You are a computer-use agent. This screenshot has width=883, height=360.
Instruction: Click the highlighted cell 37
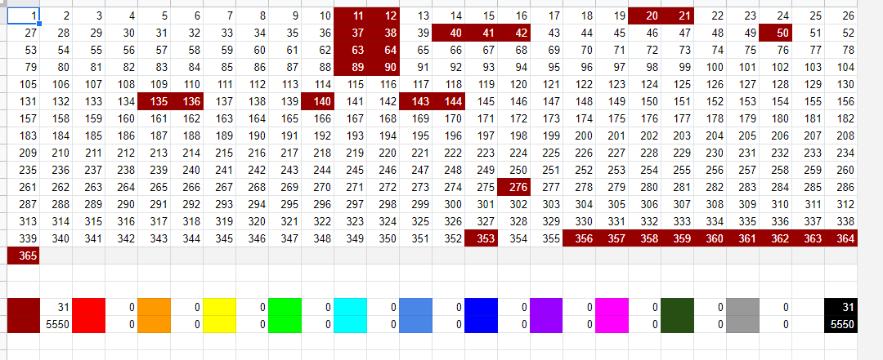(350, 33)
